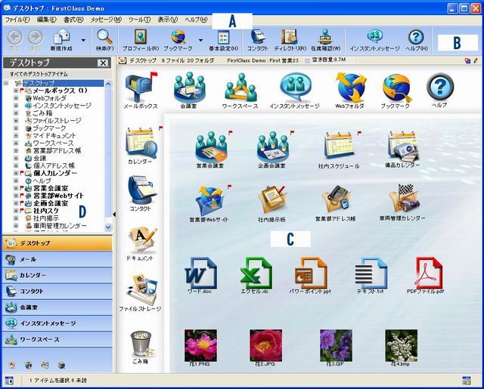Open the 社内スケジュール calendar icon
Screen dimensions: 484x389
pos(338,145)
